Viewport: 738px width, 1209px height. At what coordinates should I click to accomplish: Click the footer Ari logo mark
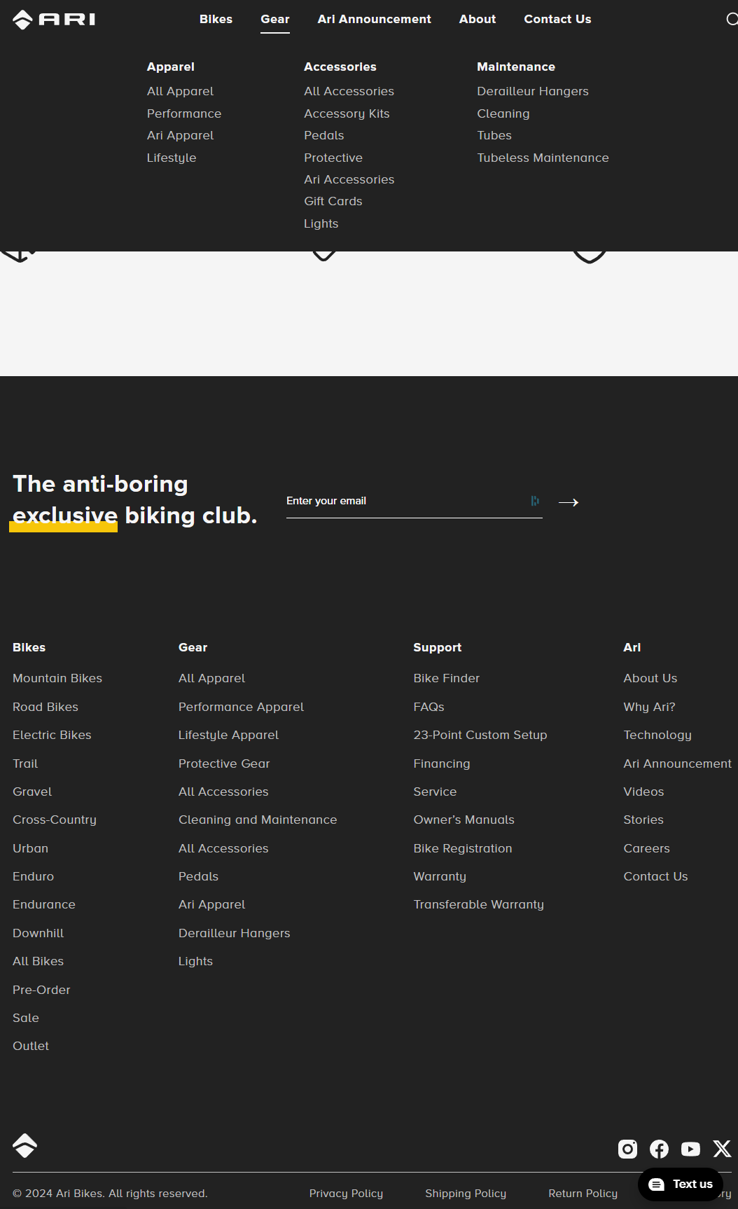pos(25,1145)
